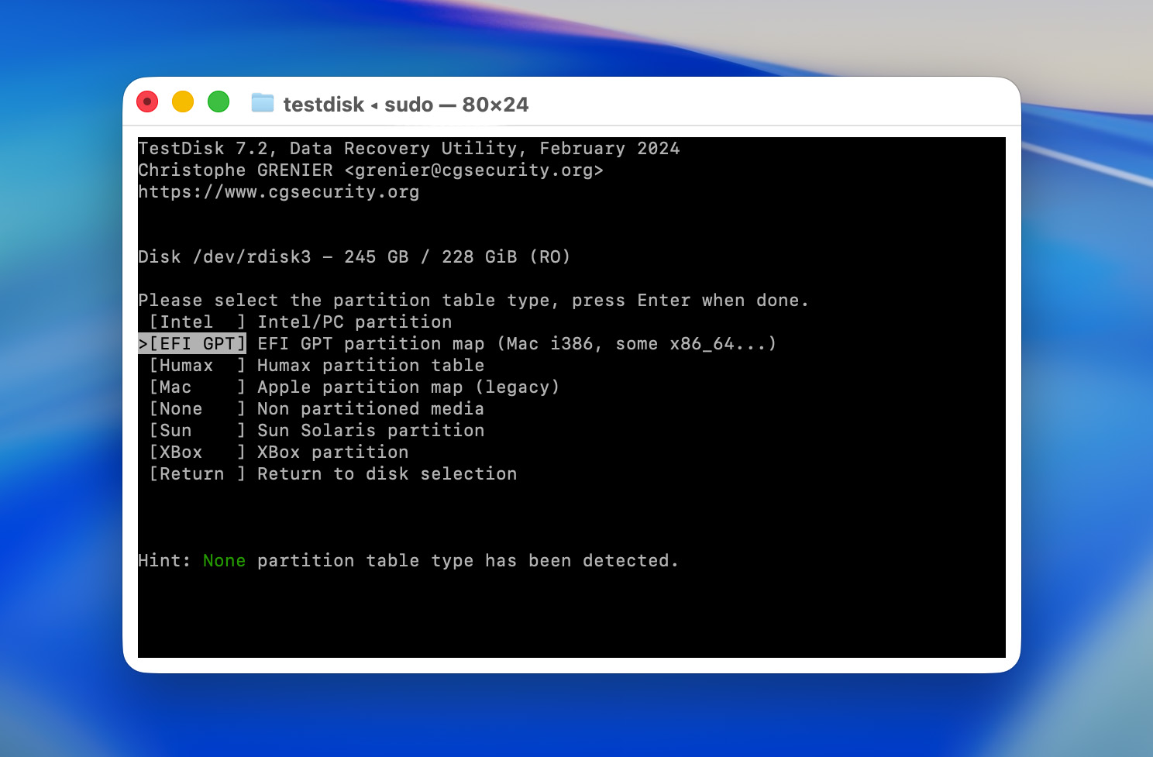Click the grenier@cgsecurity.org email address
The width and height of the screenshot is (1153, 757).
[x=474, y=170]
